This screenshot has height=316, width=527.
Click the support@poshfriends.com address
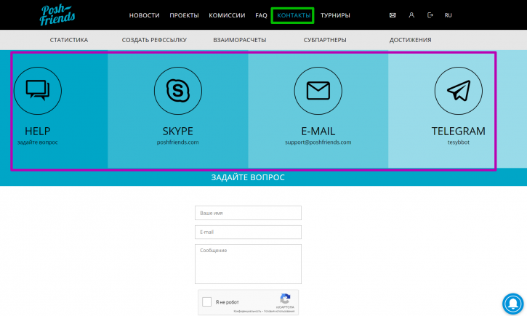(318, 142)
